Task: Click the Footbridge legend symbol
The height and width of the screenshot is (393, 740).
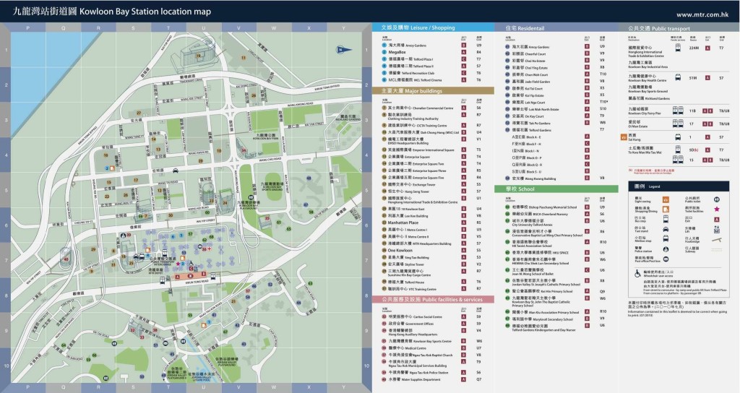Action: click(716, 240)
